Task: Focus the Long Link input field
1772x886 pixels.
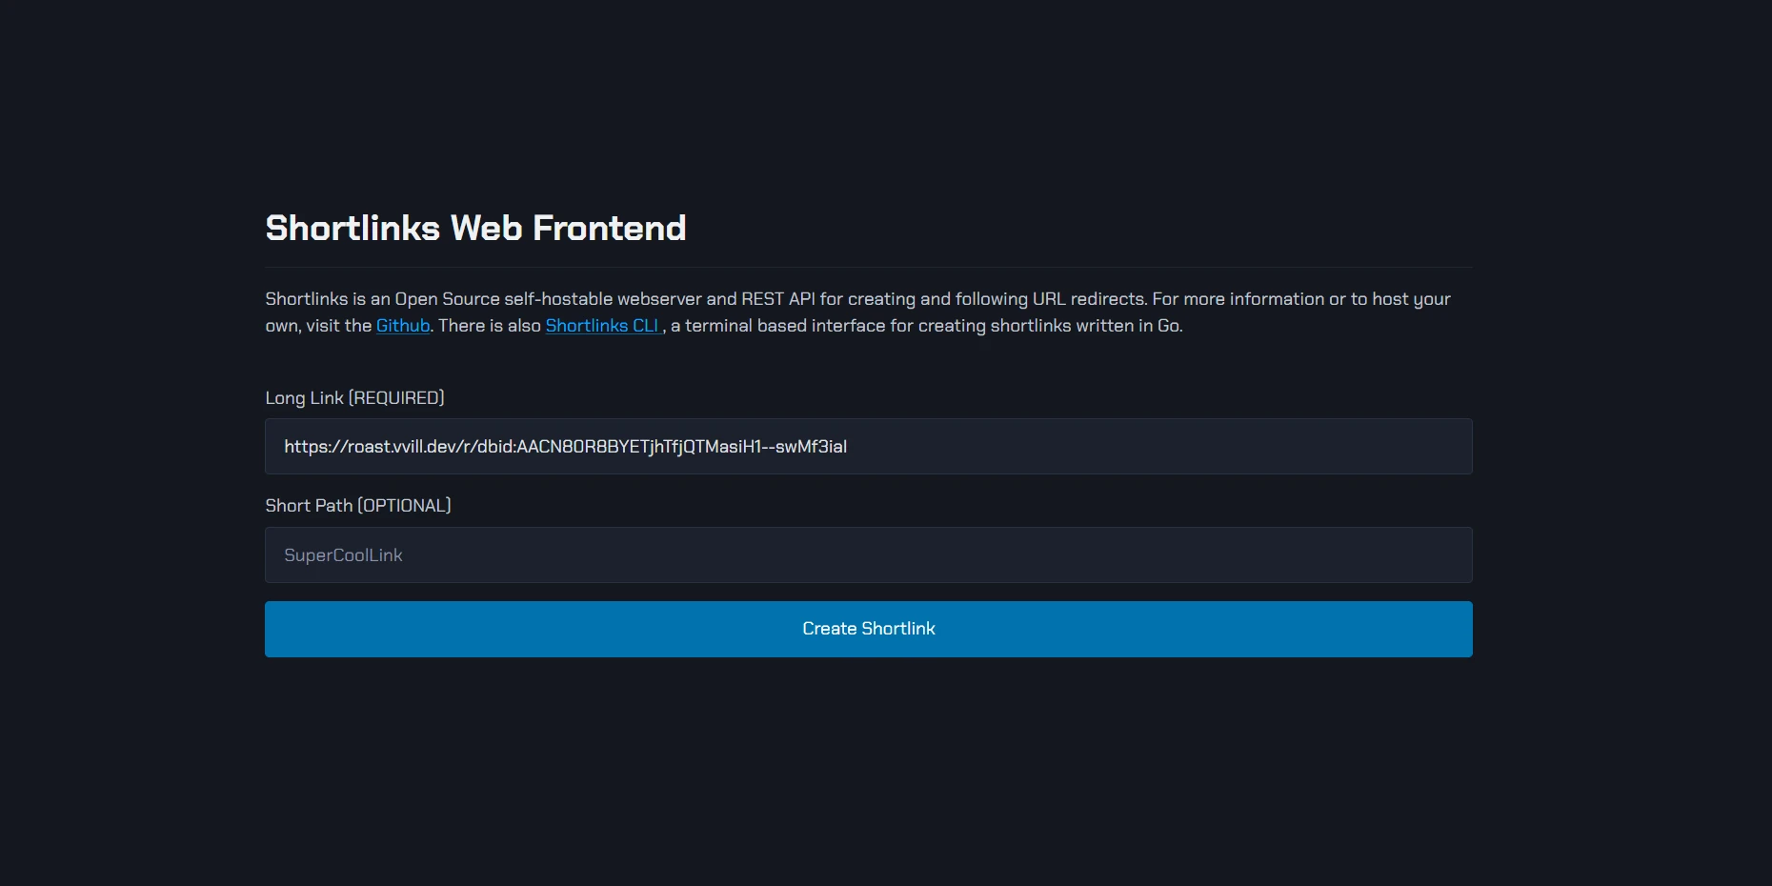Action: [869, 447]
